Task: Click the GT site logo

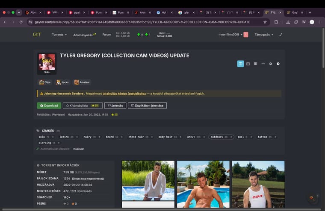Action: tap(37, 35)
